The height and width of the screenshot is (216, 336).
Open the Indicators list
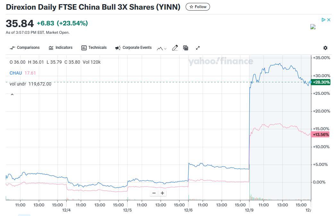click(x=61, y=48)
